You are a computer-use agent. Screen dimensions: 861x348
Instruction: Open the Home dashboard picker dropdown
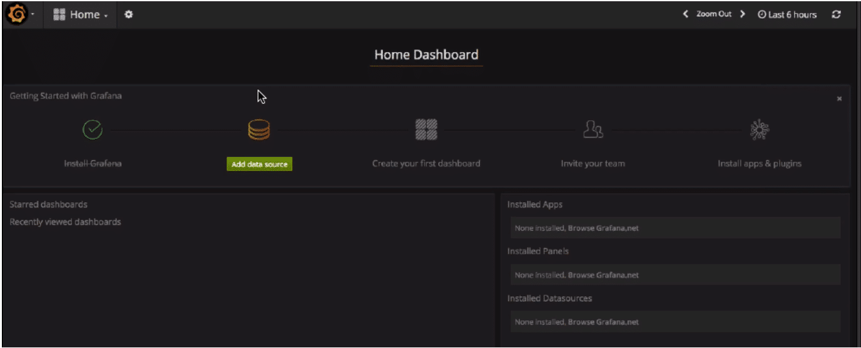pos(81,14)
